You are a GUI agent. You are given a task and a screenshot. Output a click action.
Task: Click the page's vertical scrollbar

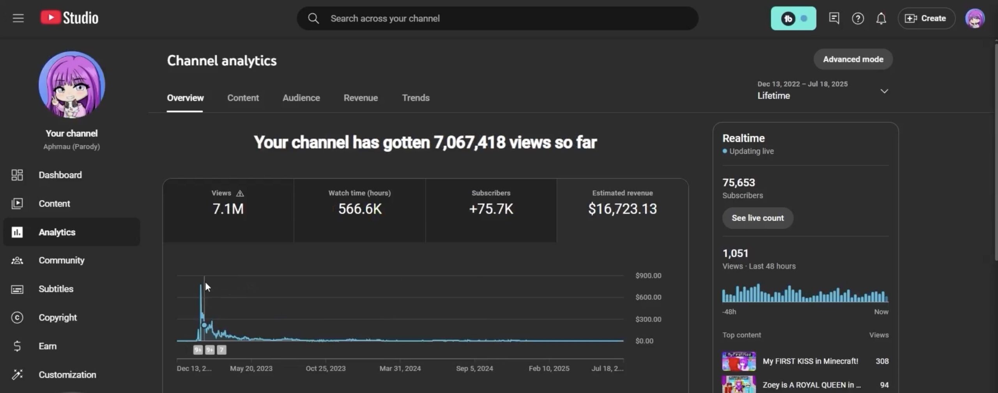pyautogui.click(x=995, y=152)
